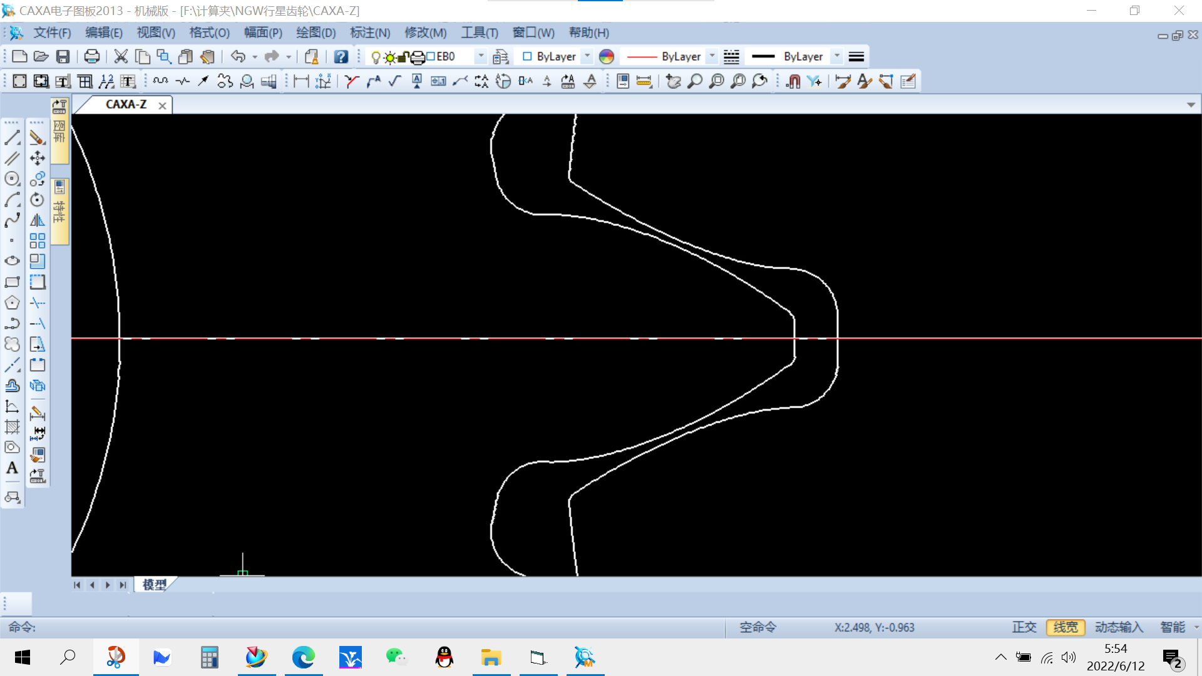1202x676 pixels.
Task: Open the line width ByLayer dropdown
Action: tap(837, 56)
